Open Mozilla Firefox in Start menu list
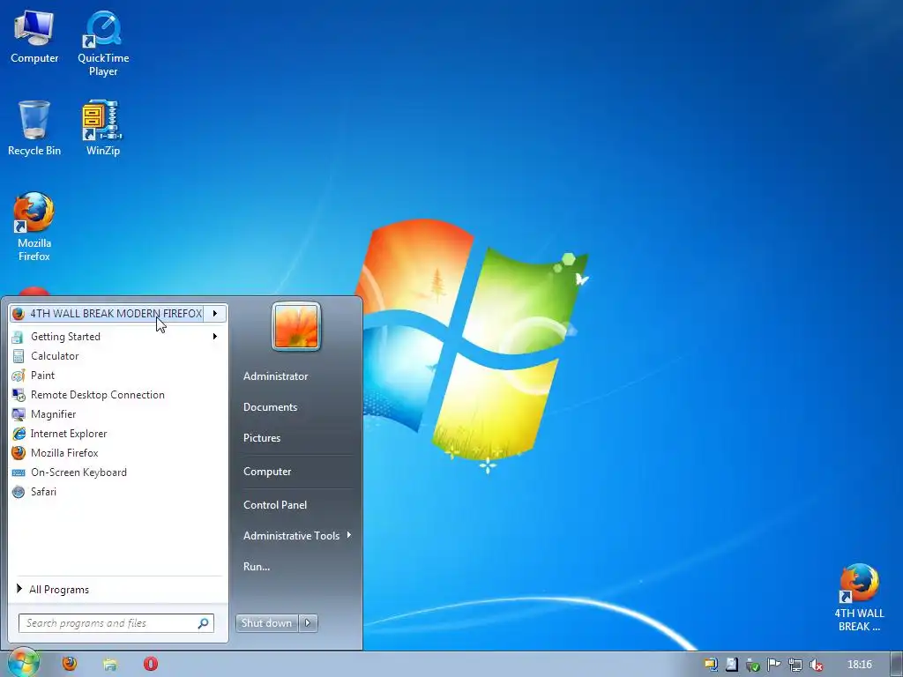This screenshot has height=677, width=903. [116, 453]
